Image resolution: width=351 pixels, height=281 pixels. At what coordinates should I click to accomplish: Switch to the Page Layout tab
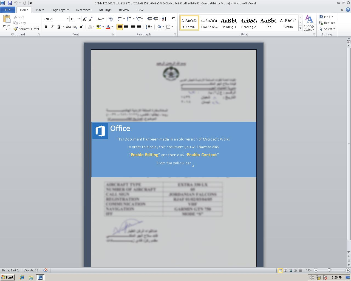[60, 10]
